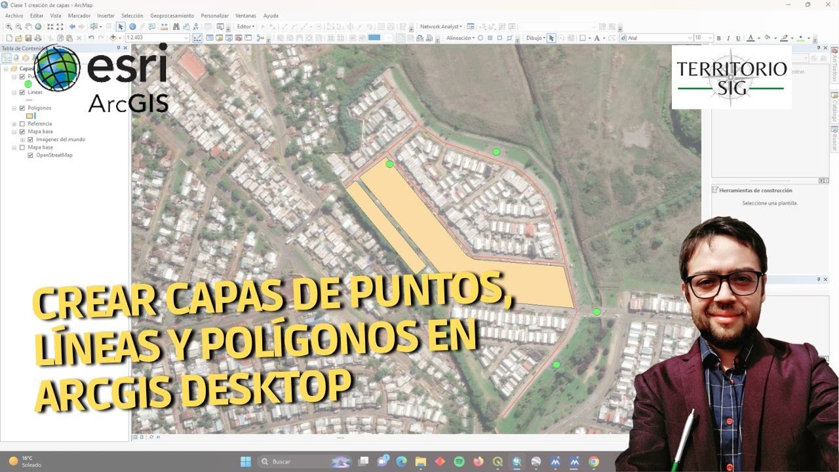Go back to previous extent arrow
The height and width of the screenshot is (472, 839).
(72, 27)
